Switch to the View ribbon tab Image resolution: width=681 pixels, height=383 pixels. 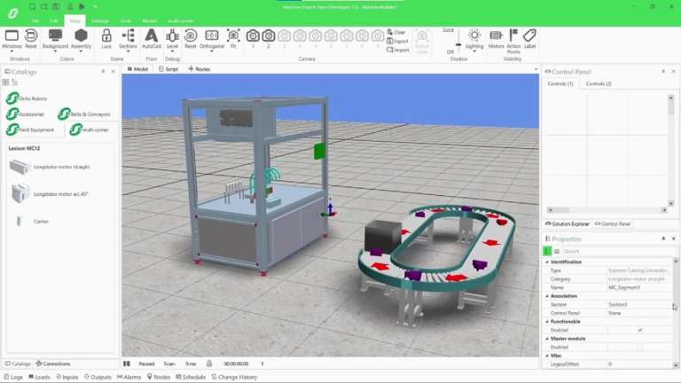[74, 21]
